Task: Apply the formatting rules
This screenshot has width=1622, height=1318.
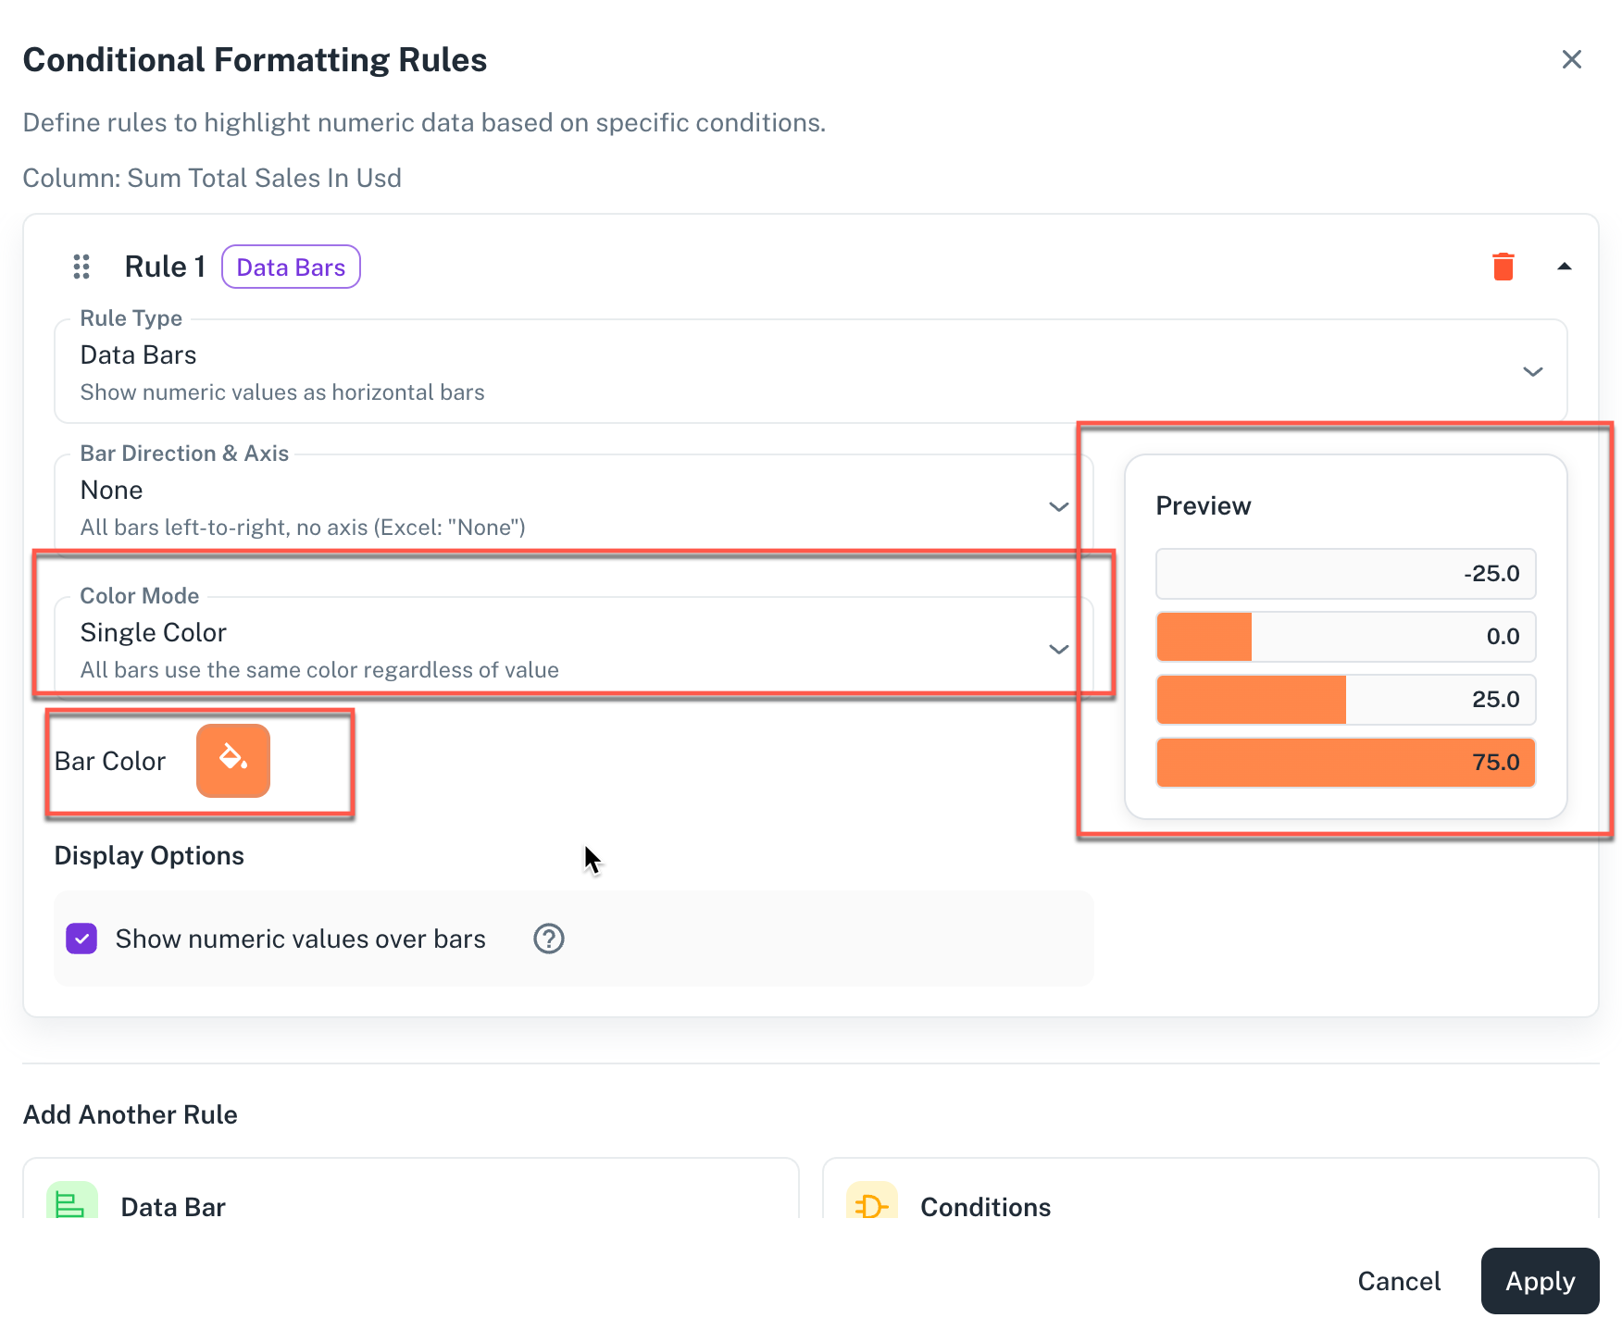Action: coord(1539,1281)
